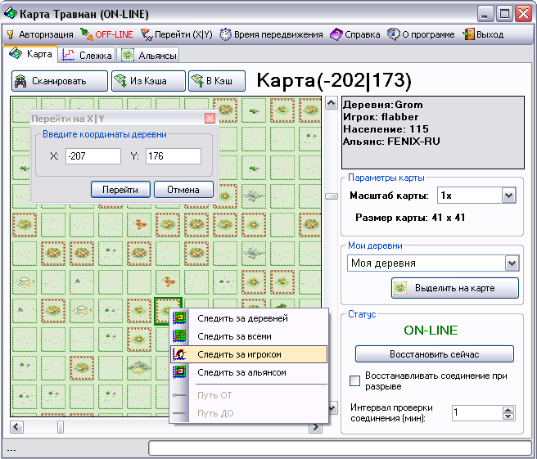Click the Карта tab map icon
The image size is (537, 459).
[x=16, y=54]
